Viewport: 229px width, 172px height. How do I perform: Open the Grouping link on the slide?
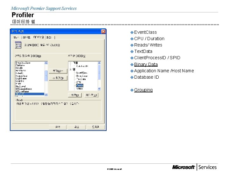[x=143, y=90]
